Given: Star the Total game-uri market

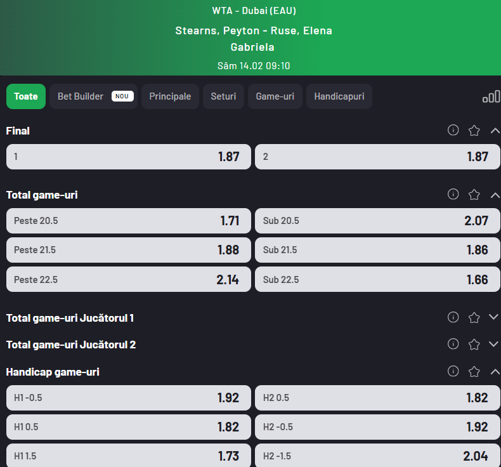Looking at the screenshot, I should (474, 195).
